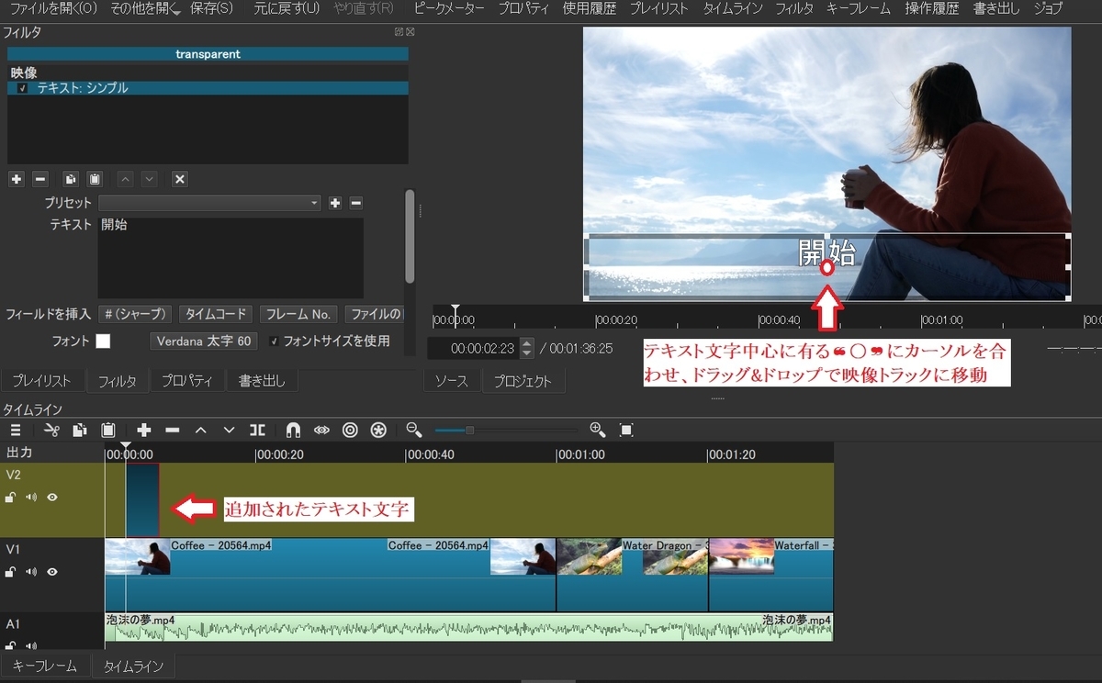
Task: Open the timeline hamburger menu
Action: coord(15,430)
